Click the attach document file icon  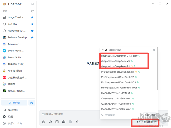coord(70,122)
